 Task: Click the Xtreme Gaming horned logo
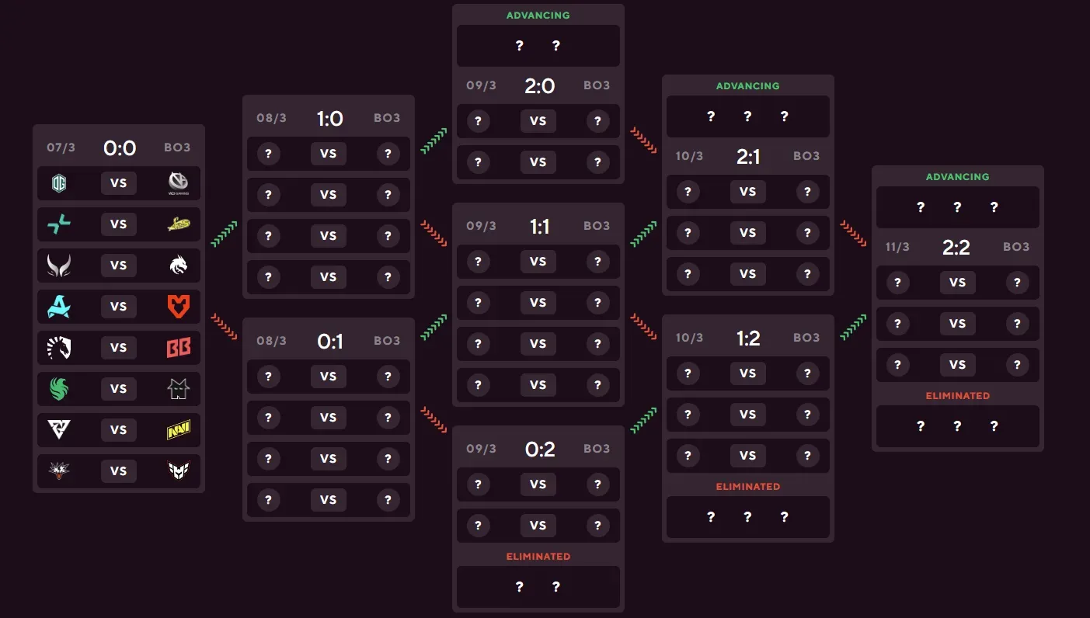59,266
